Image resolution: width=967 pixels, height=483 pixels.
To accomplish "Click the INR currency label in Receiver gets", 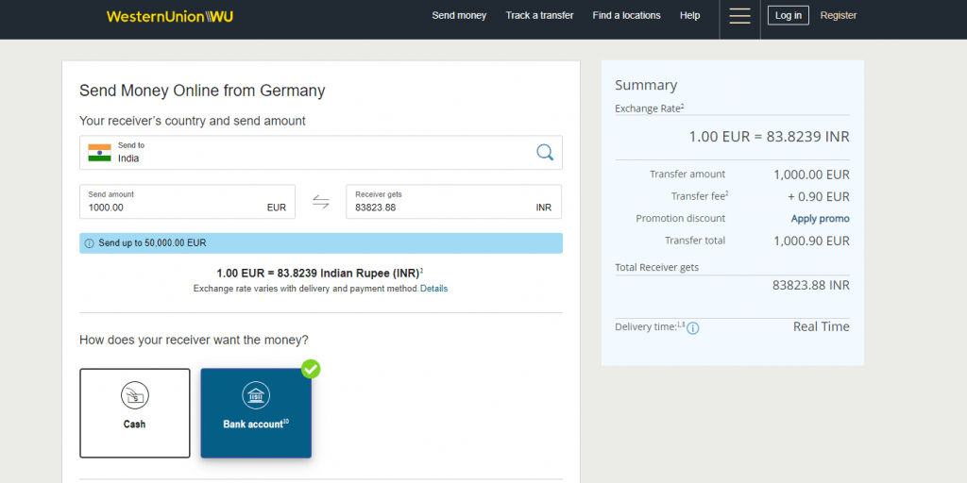I will point(544,208).
